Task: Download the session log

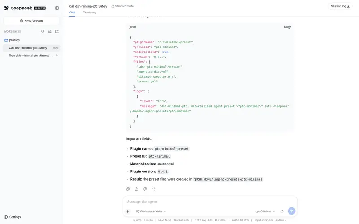Action: [x=340, y=6]
